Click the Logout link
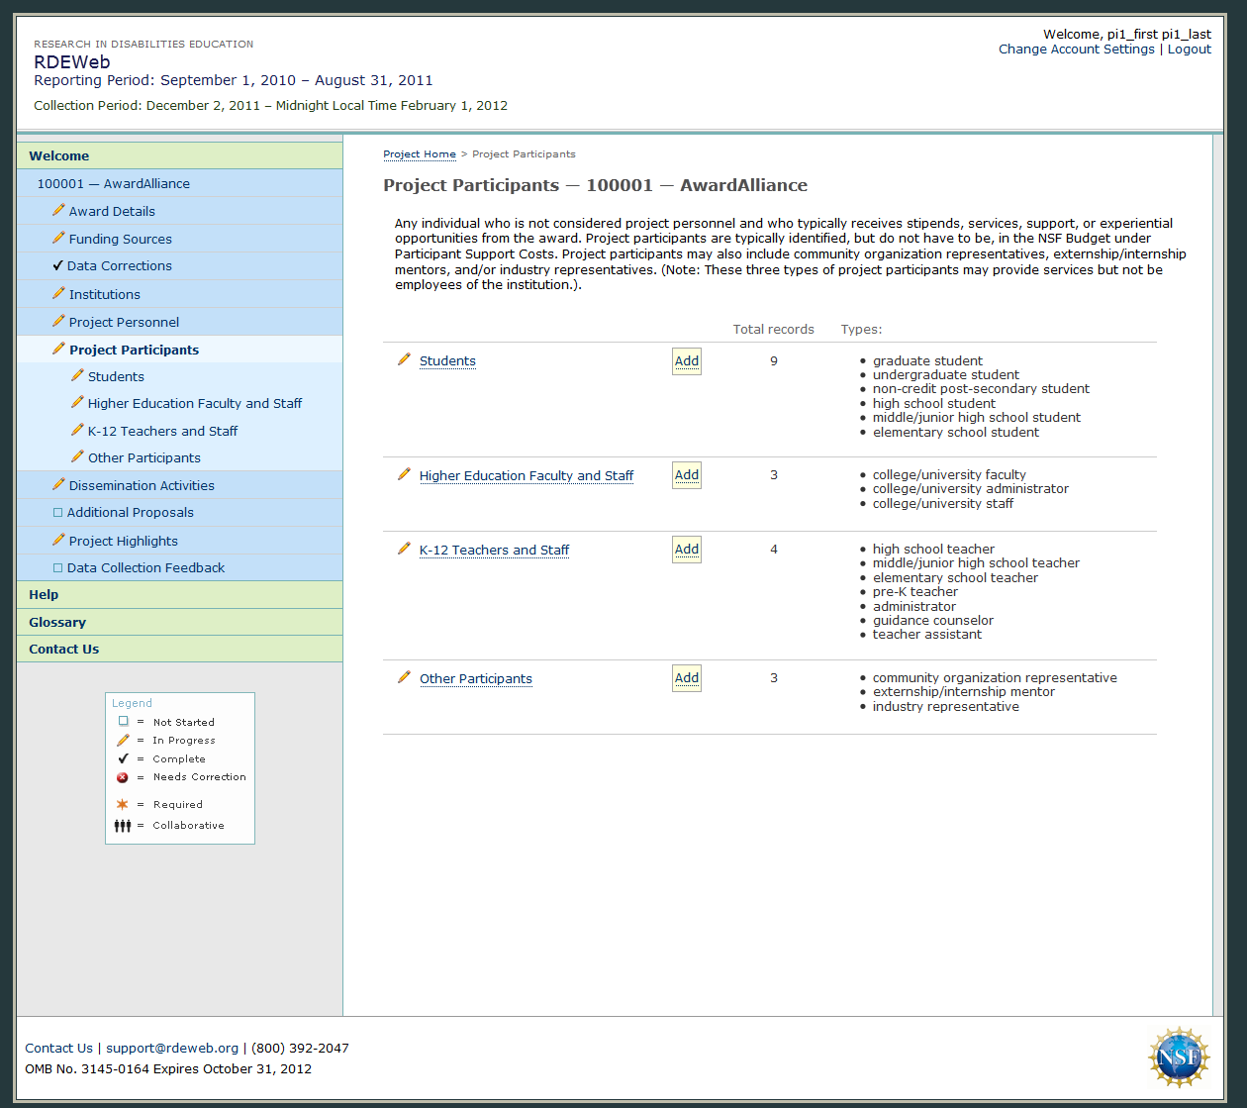Screen dimensions: 1247x1108 [x=1189, y=50]
